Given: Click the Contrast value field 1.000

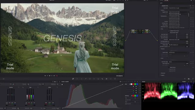Looking at the screenshot, I should pyautogui.click(x=28, y=84).
